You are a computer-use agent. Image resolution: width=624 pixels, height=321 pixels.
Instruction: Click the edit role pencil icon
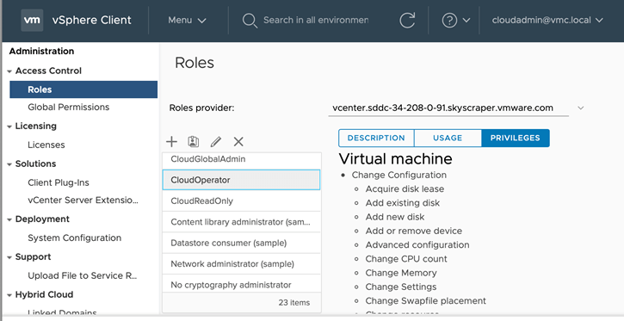coord(216,142)
